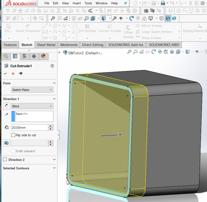Viewport: 207px width, 202px height.
Task: Open the Window menu
Action: 101,3
